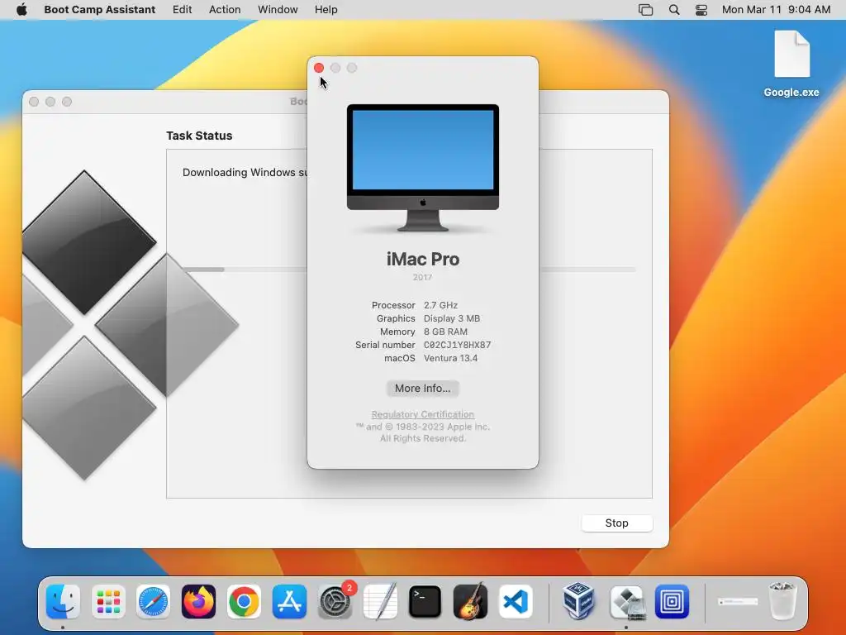
Task: Launch Visual Studio Code from the Dock
Action: [x=516, y=602]
